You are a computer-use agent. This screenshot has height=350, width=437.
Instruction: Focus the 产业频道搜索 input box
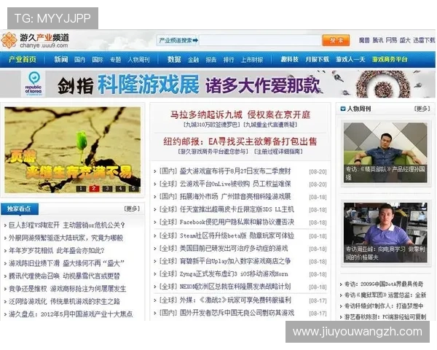260,41
